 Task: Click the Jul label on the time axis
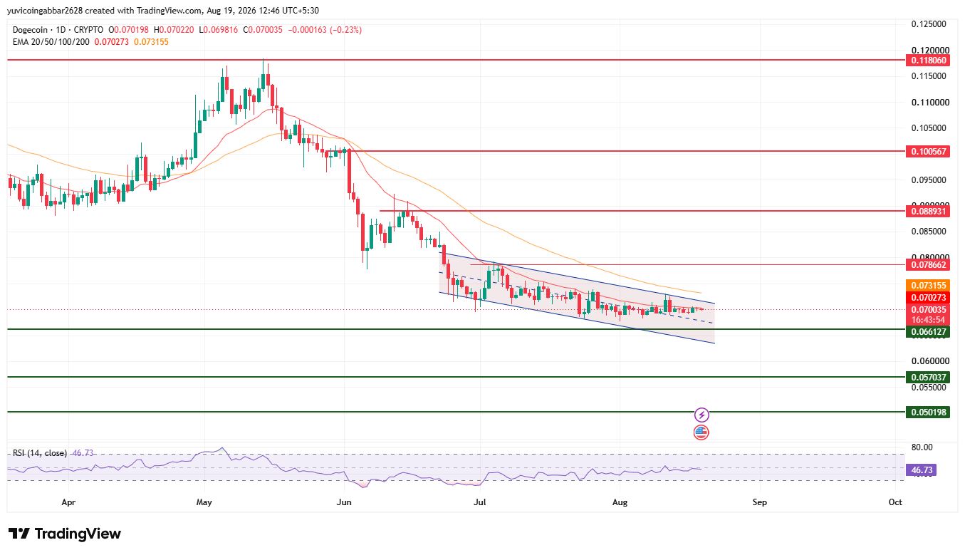[x=480, y=502]
